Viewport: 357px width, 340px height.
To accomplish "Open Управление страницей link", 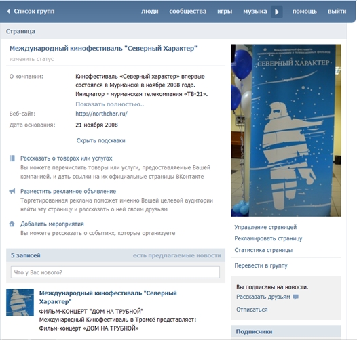I will pos(265,227).
